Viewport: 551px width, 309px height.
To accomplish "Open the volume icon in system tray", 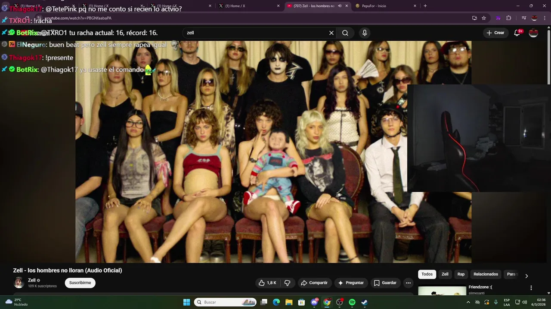I will pyautogui.click(x=524, y=302).
